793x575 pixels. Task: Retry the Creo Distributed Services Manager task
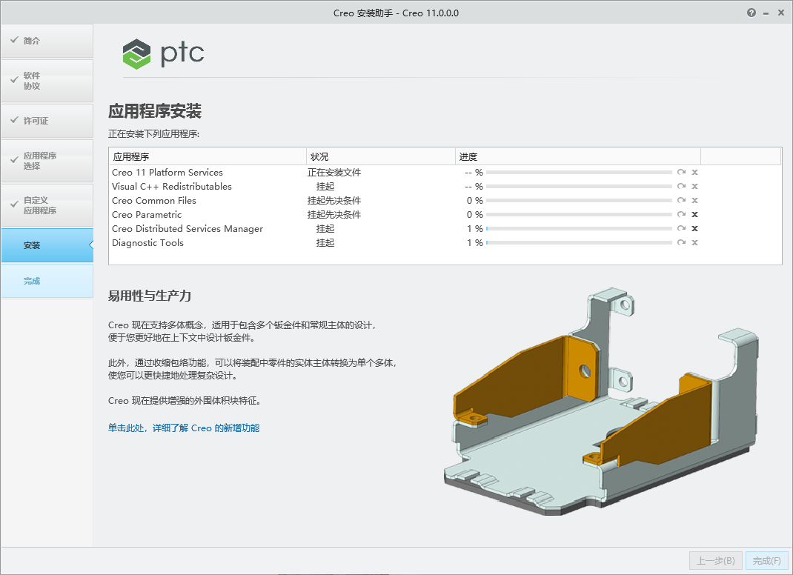(x=680, y=228)
